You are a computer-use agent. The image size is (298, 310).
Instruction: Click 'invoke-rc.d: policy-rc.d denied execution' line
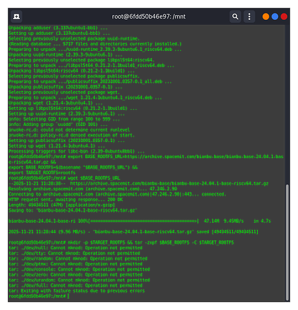(x=72, y=135)
